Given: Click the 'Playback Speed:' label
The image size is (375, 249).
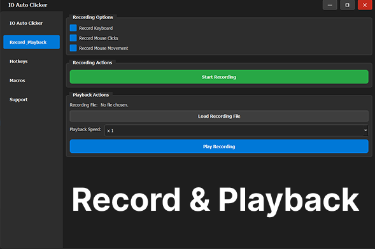Looking at the screenshot, I should [x=85, y=129].
